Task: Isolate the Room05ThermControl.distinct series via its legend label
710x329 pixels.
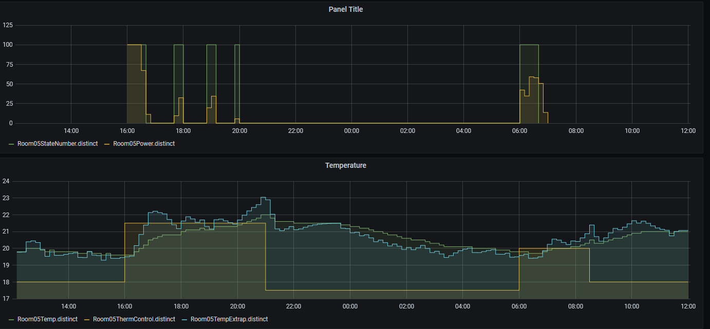Action: tap(134, 319)
